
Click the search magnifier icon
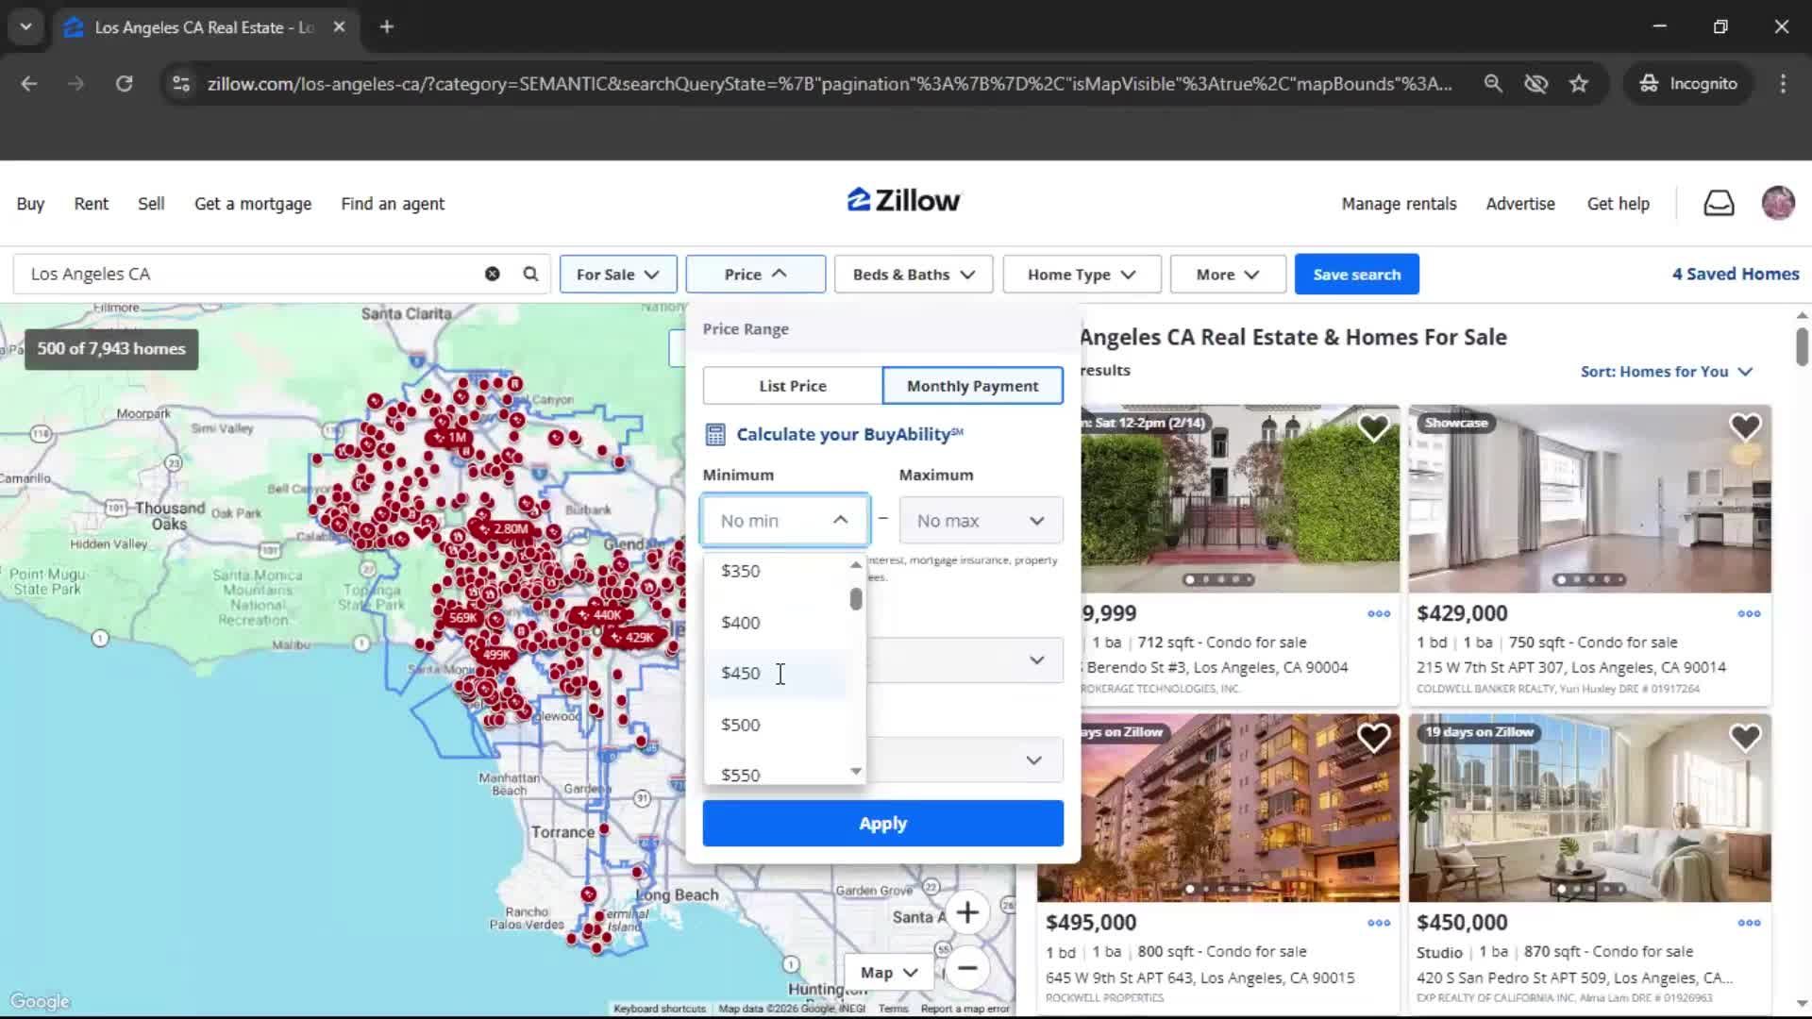530,274
